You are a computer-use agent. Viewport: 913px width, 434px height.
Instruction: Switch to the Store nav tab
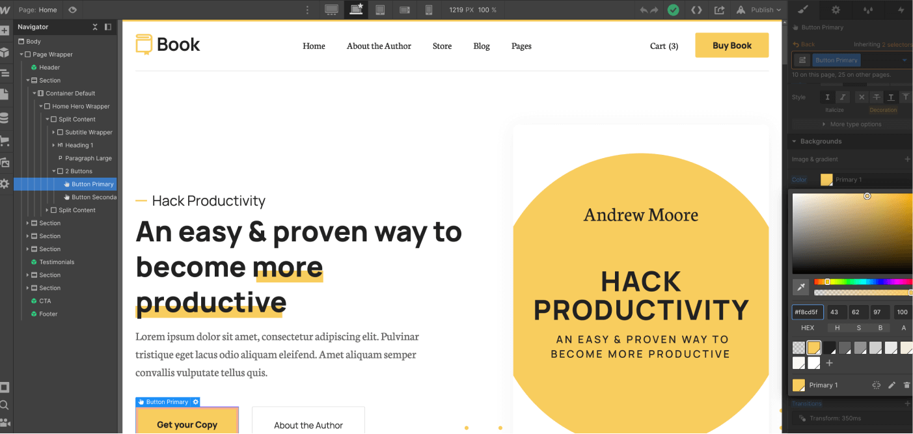tap(442, 46)
